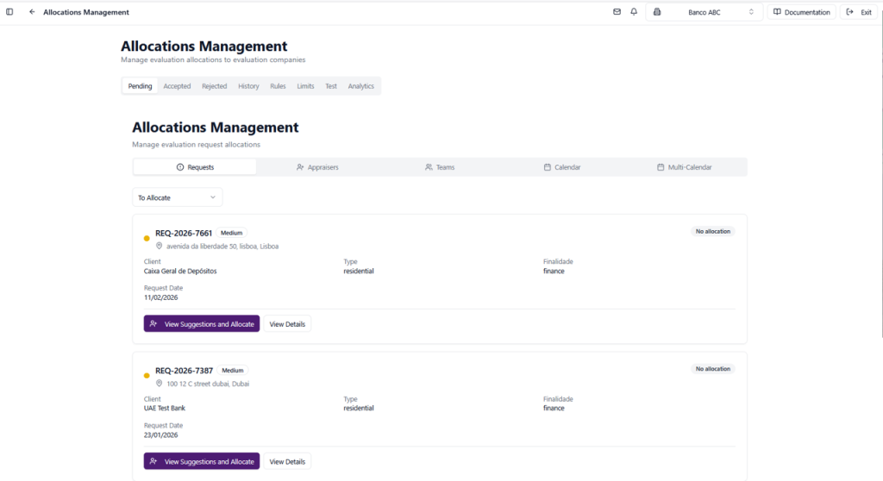883x481 pixels.
Task: View Details of request REQ-2026-7661
Action: point(287,324)
